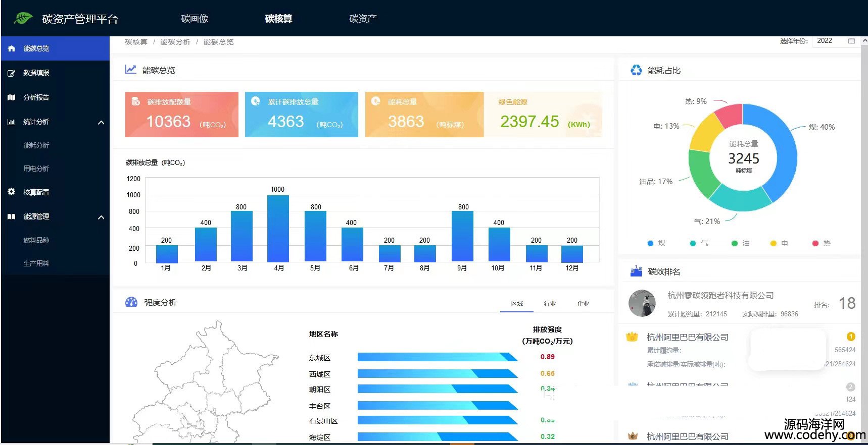The height and width of the screenshot is (445, 868).
Task: Click the yellow 电 13% donut segment
Action: click(x=704, y=134)
